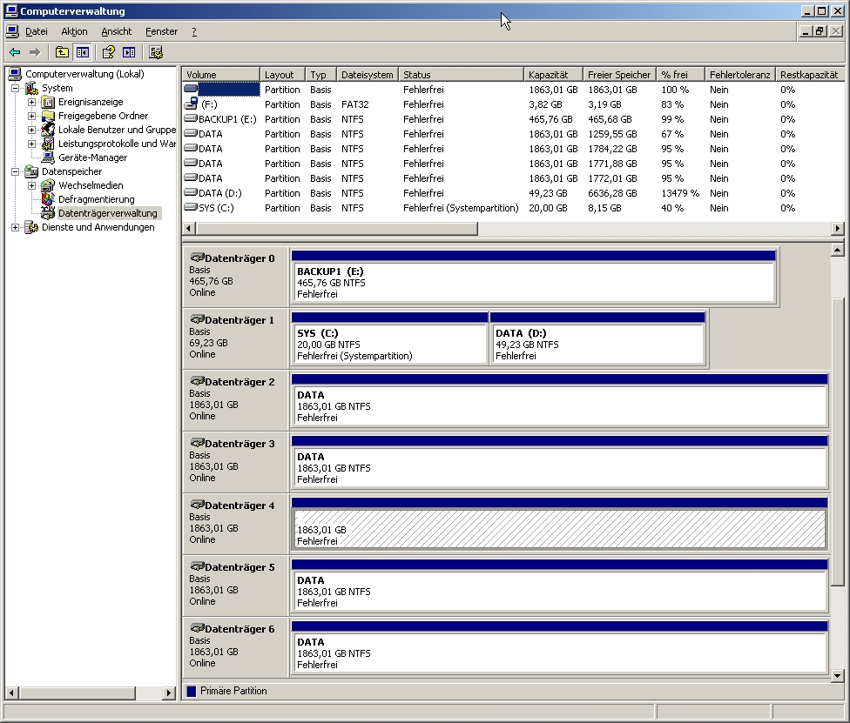
Task: Sort by the Dateisystem column header
Action: [x=368, y=75]
